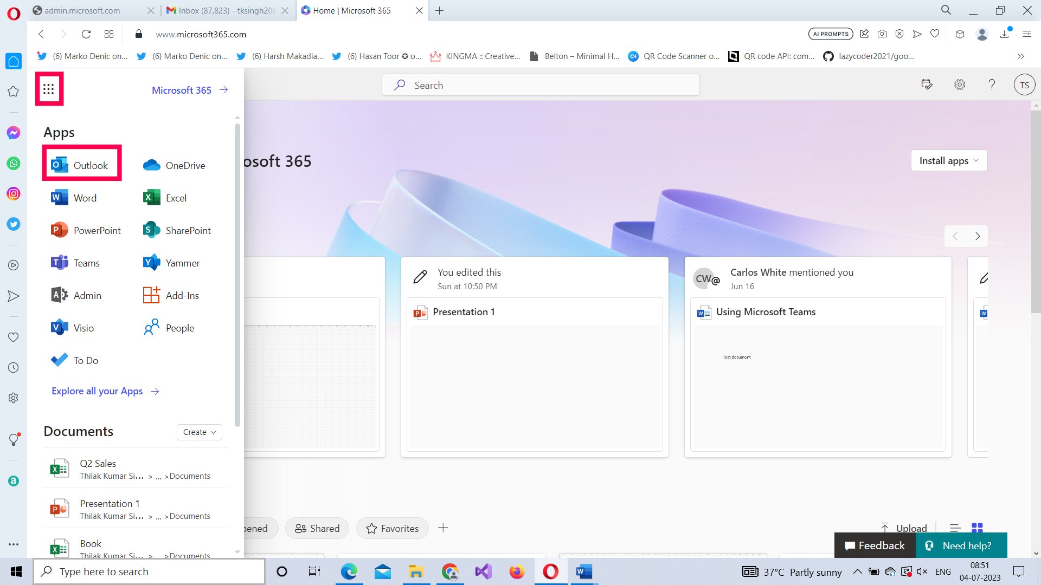Open Excel from the Apps panel
This screenshot has width=1041, height=585.
coord(165,198)
